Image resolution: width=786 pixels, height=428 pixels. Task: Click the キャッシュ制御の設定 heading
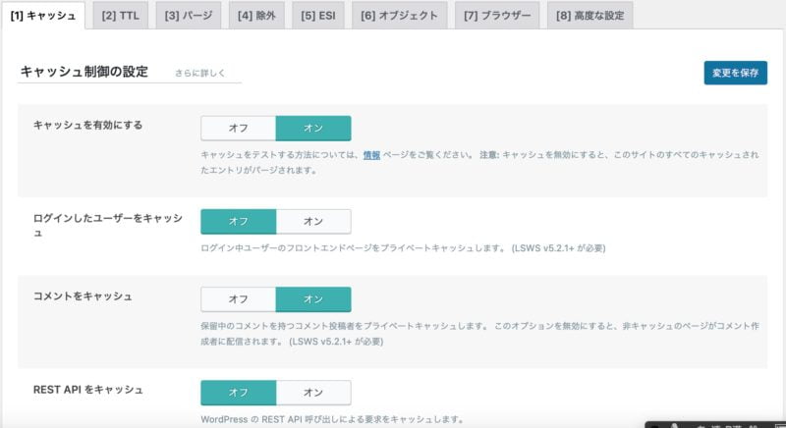84,72
